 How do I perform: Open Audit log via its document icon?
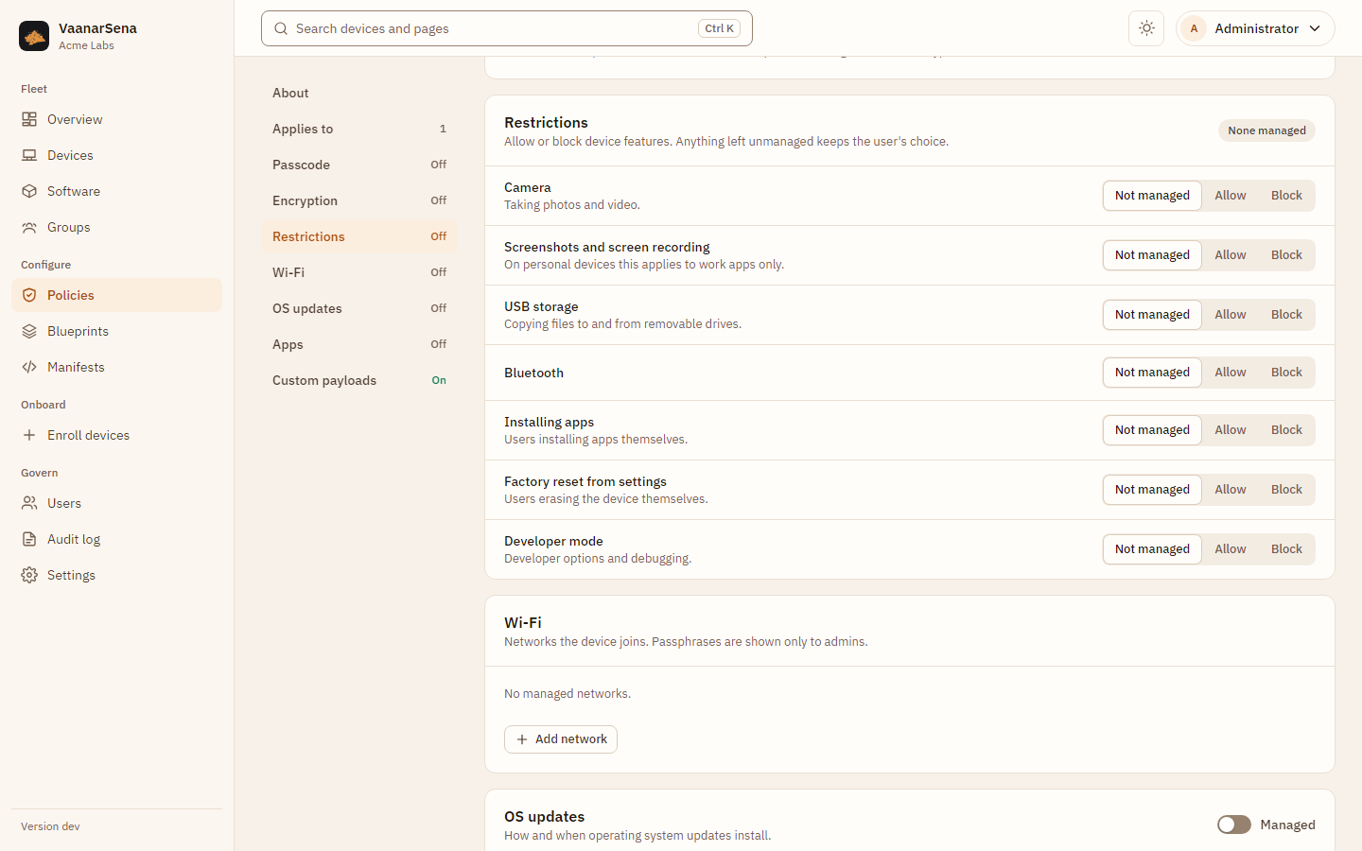[x=29, y=539]
